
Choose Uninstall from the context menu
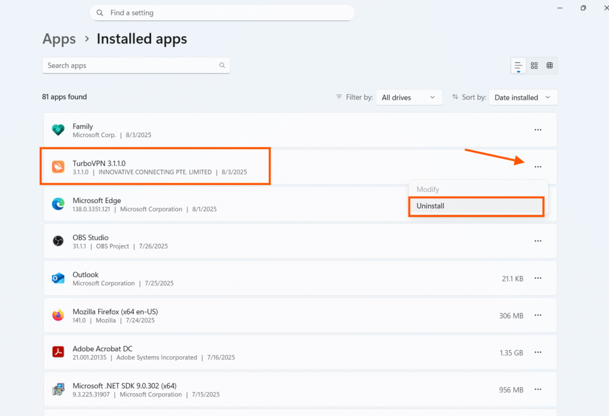point(476,207)
